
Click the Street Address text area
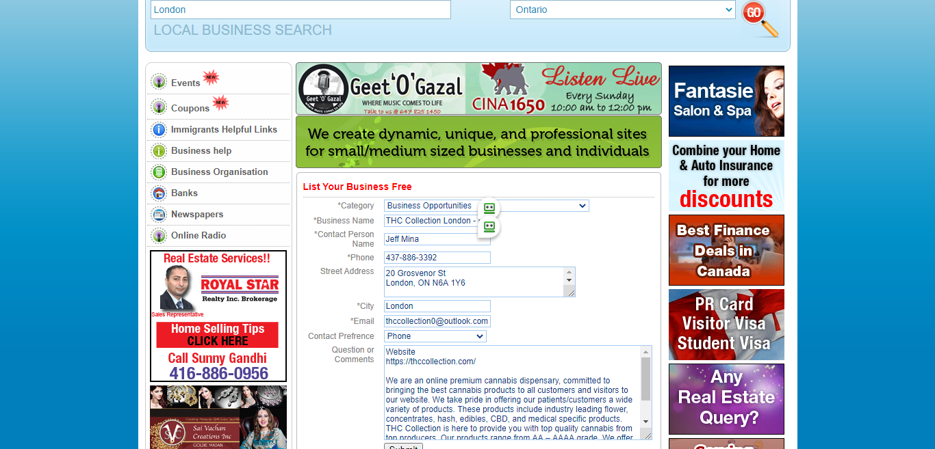point(480,282)
